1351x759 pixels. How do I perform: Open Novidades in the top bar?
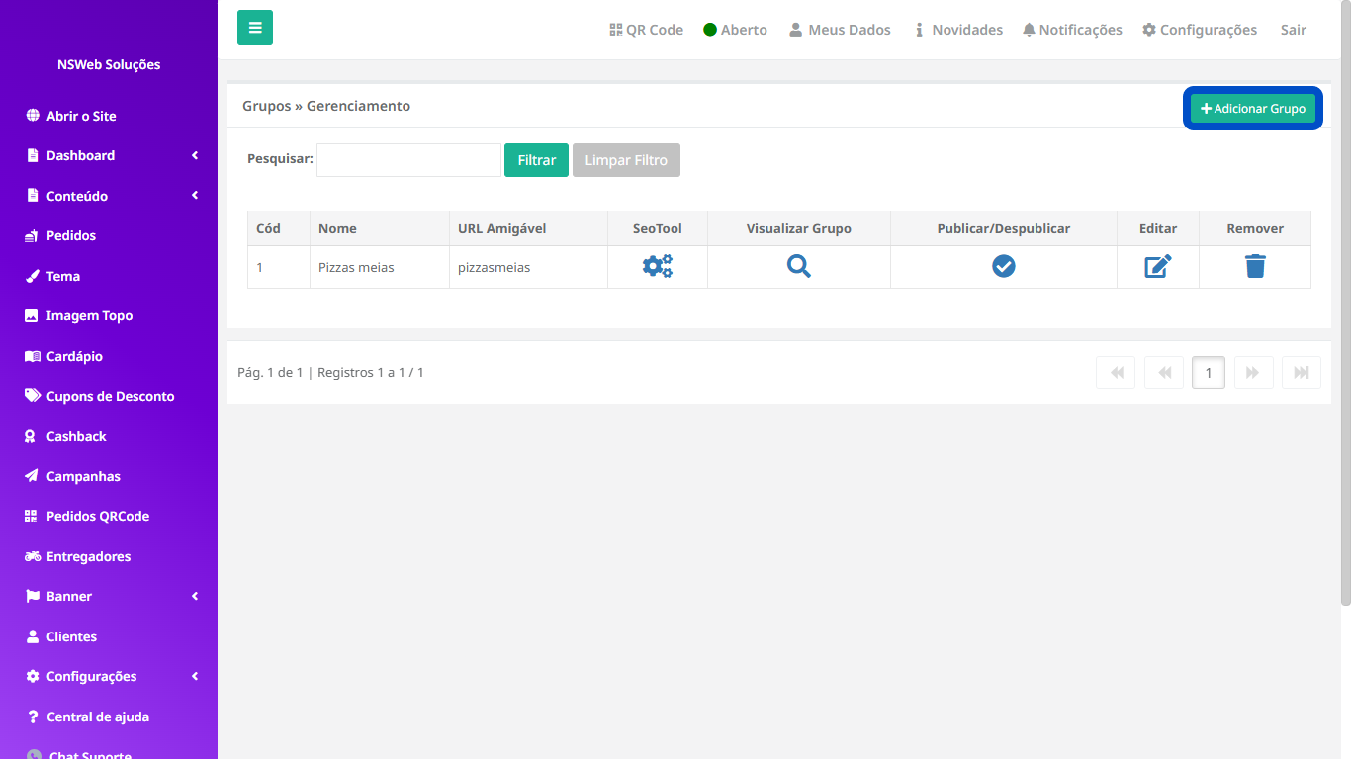(x=958, y=30)
